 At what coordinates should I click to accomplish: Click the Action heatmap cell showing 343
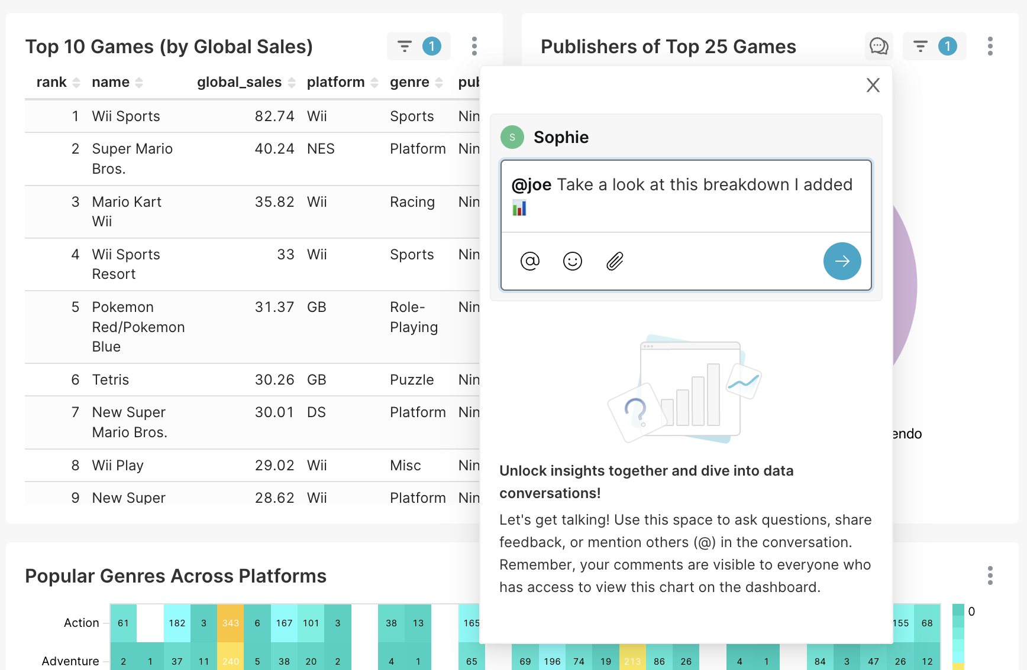coord(231,623)
